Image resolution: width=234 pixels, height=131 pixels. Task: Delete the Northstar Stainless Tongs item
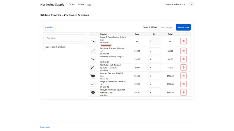[183, 59]
